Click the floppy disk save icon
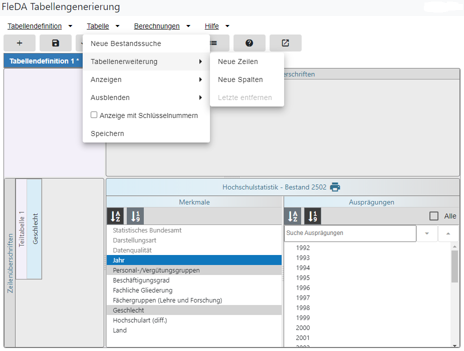 coord(56,43)
